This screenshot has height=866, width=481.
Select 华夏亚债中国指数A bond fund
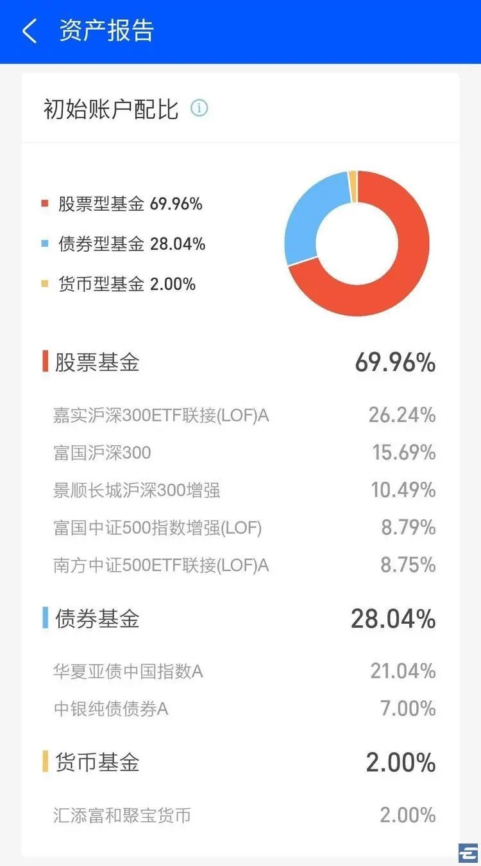128,671
